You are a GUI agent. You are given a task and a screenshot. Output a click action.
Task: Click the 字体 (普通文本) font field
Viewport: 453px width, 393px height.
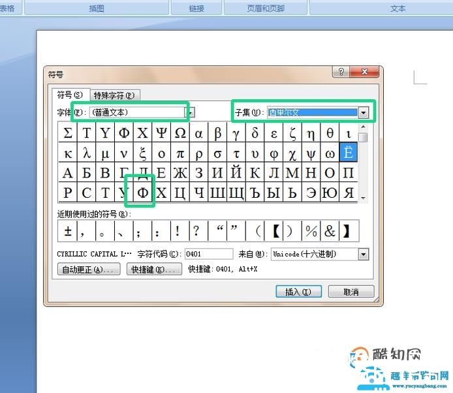pyautogui.click(x=137, y=112)
